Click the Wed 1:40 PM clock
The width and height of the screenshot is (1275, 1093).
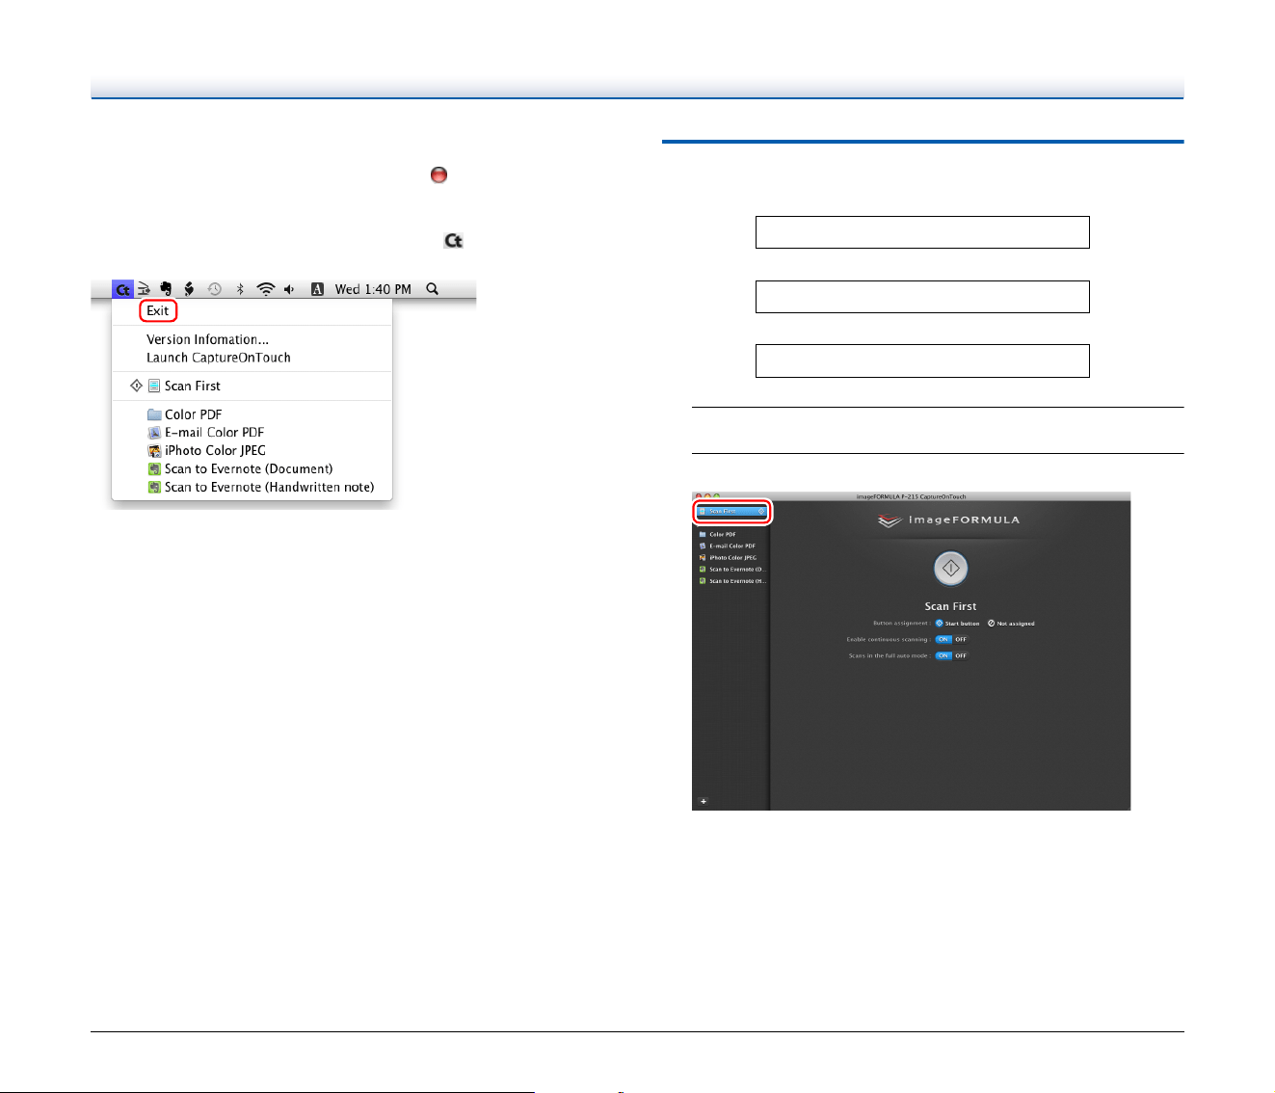373,289
